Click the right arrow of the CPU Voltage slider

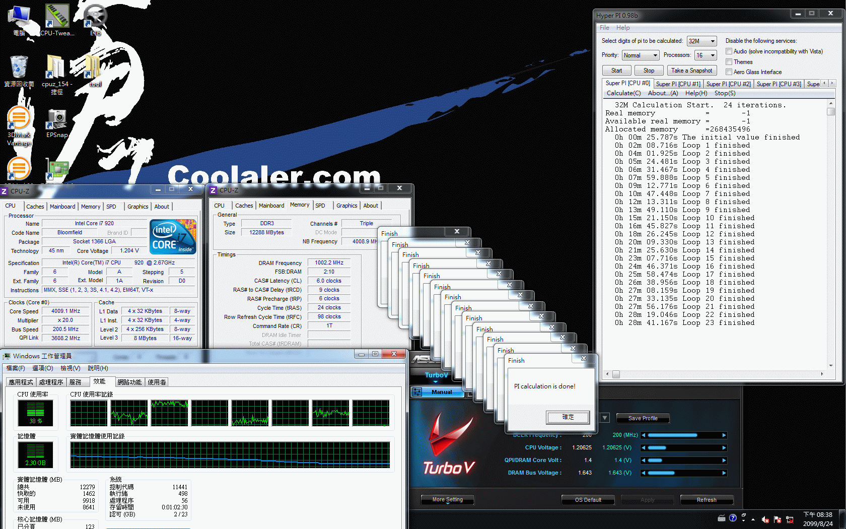pyautogui.click(x=724, y=448)
